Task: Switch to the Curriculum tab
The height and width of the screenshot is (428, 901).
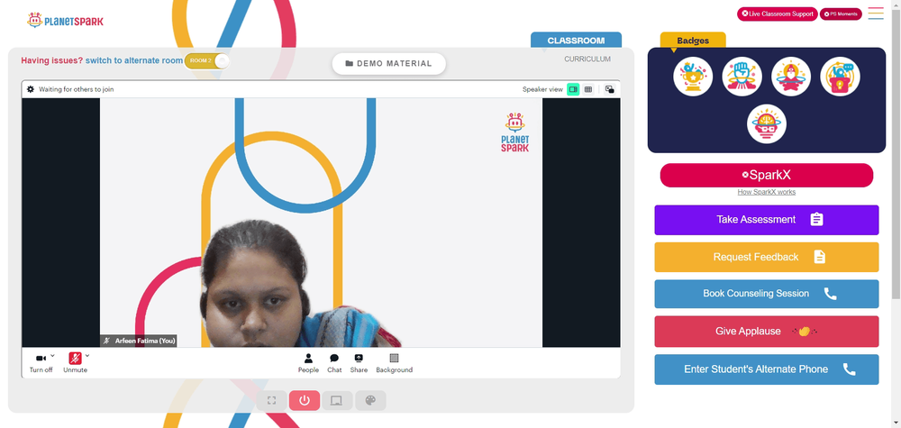Action: (x=587, y=59)
